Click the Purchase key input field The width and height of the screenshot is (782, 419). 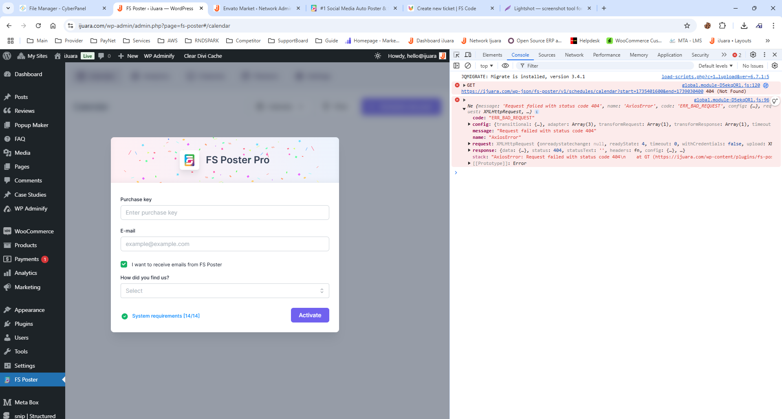[x=225, y=213]
